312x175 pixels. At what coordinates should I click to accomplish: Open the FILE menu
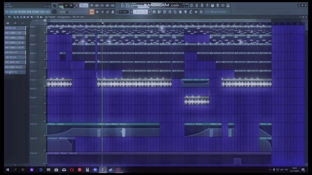point(7,12)
